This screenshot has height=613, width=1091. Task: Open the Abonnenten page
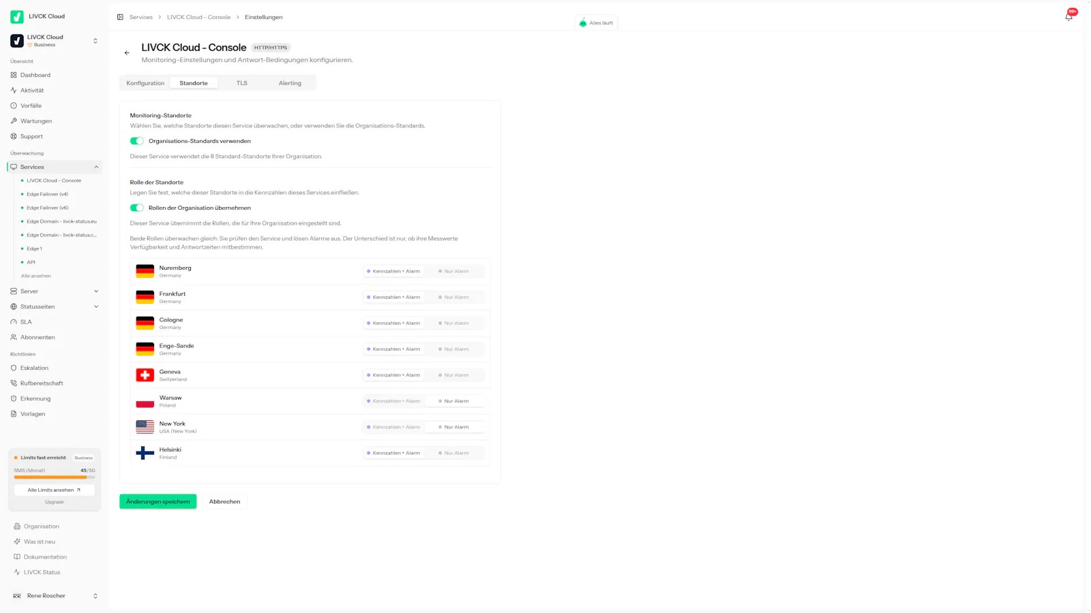pyautogui.click(x=55, y=337)
